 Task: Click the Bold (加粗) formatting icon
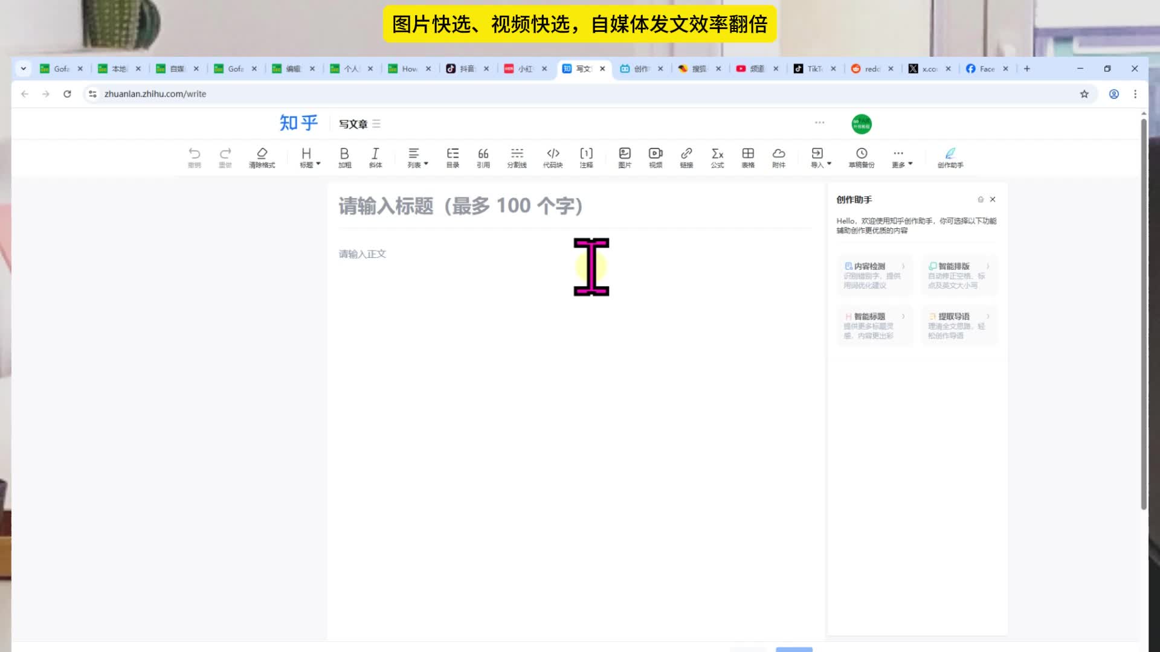tap(344, 157)
